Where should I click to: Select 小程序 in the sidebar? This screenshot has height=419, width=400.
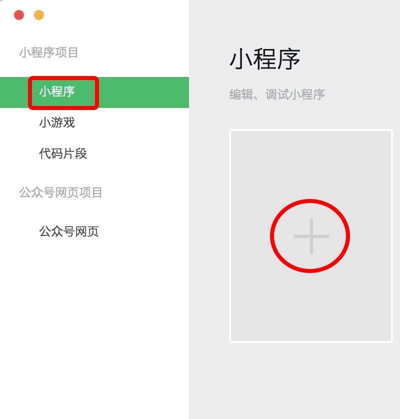57,91
